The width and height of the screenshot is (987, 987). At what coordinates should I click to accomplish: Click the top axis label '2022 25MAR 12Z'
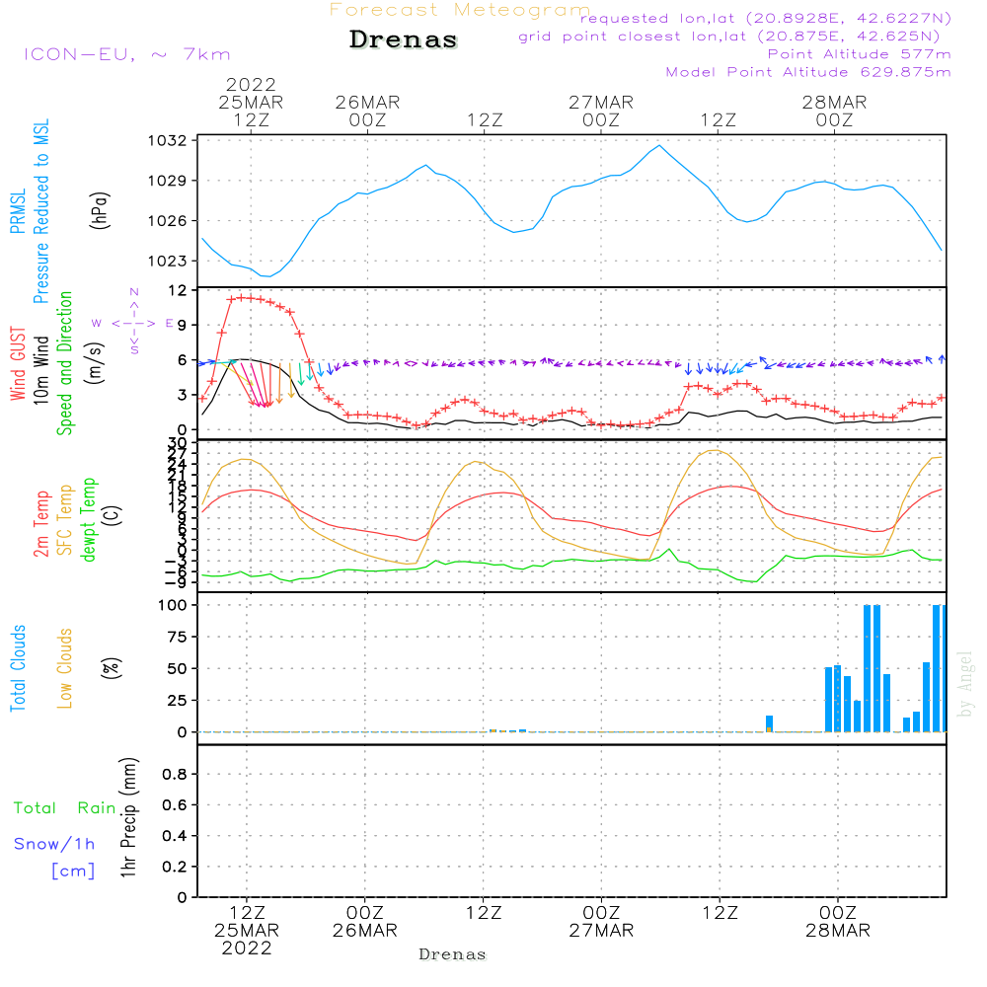coord(251,102)
